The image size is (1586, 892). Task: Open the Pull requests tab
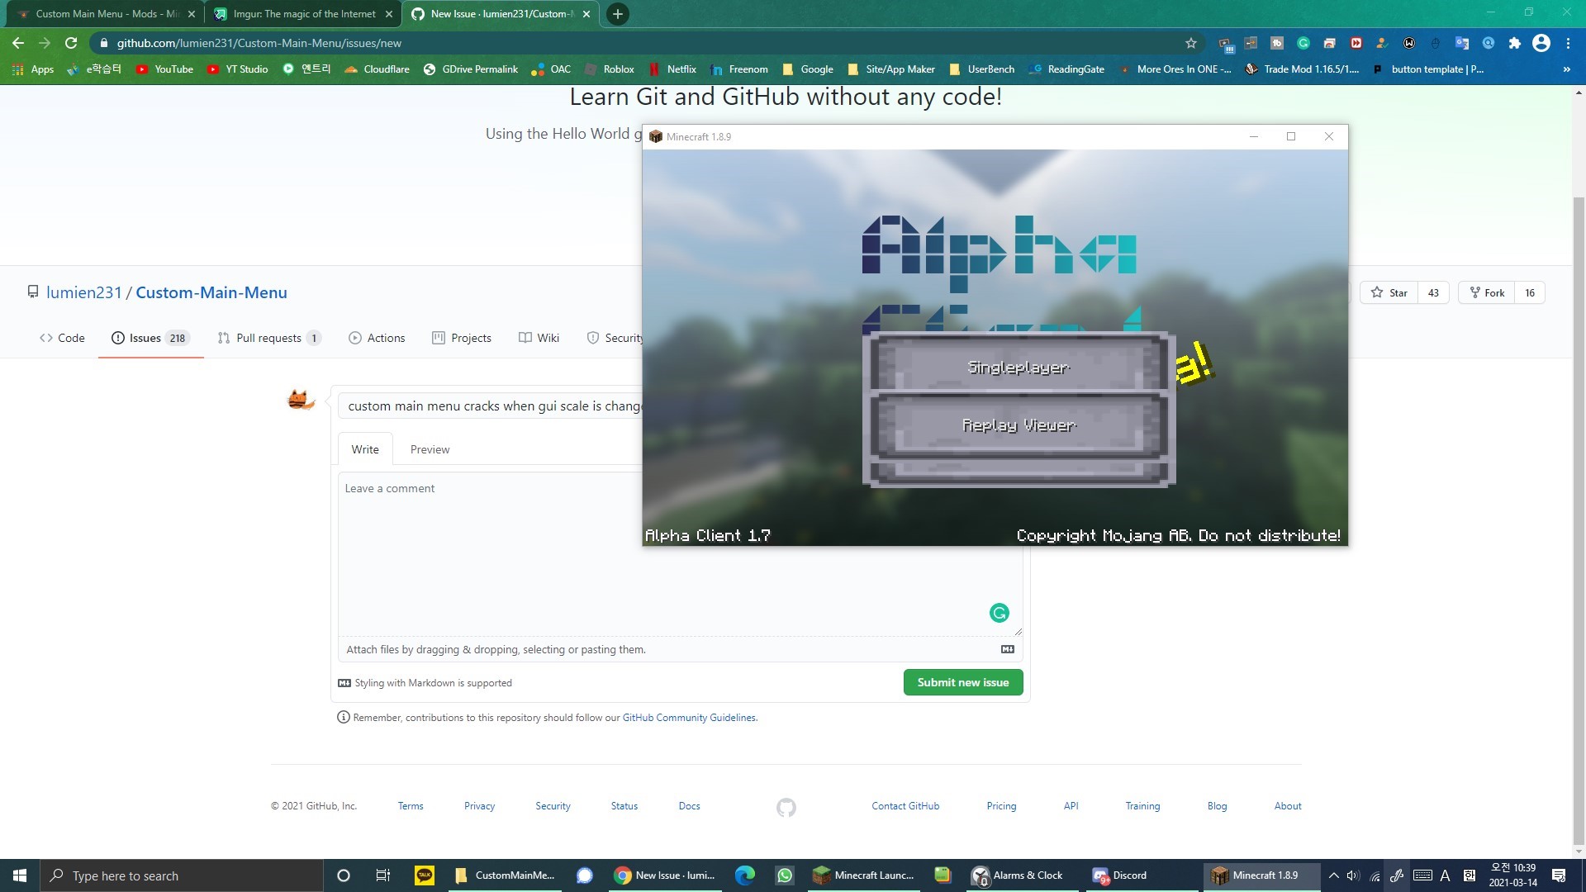coord(268,338)
